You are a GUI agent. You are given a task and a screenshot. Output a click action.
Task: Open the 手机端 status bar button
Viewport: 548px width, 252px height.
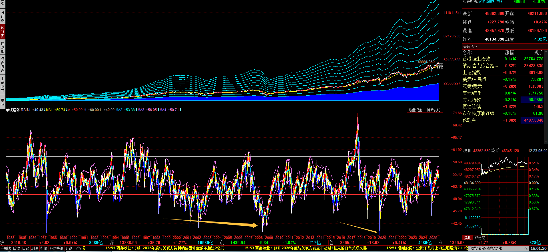point(6,249)
